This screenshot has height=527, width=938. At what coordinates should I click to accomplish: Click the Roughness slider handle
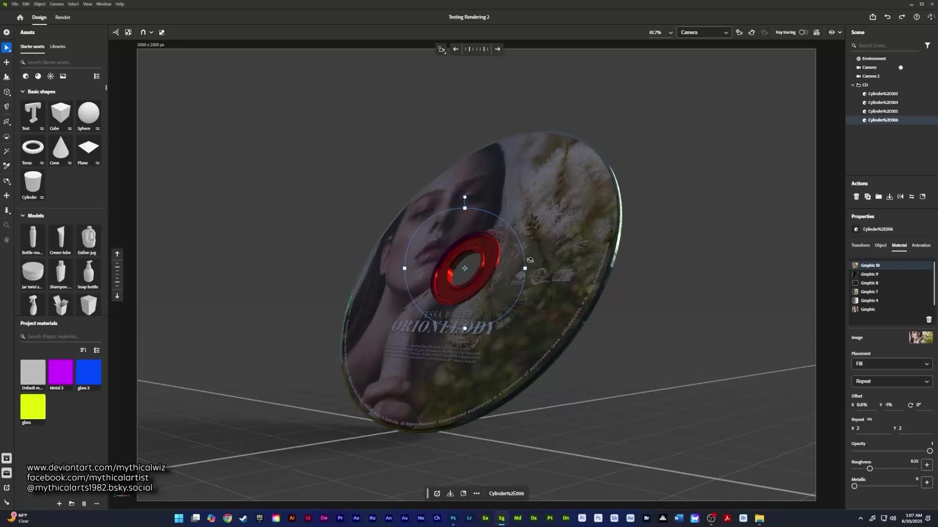point(870,468)
